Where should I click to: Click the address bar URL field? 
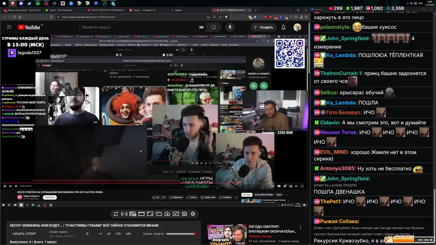click(136, 17)
